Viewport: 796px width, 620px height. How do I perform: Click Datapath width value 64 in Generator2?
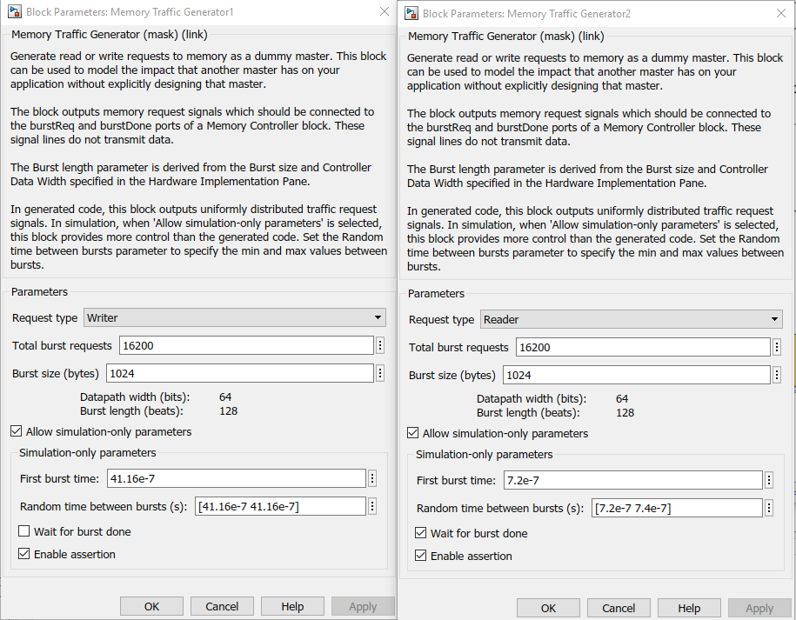click(622, 398)
